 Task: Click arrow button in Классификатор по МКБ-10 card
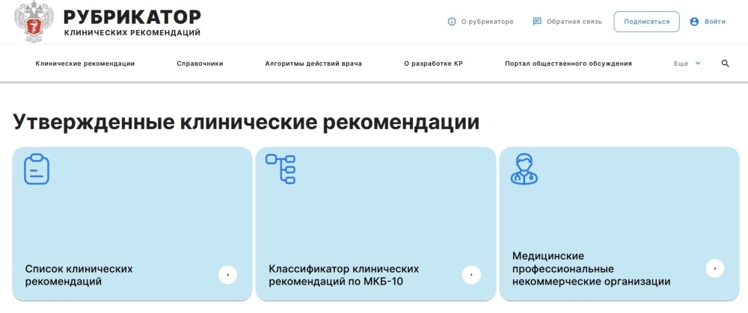click(471, 275)
